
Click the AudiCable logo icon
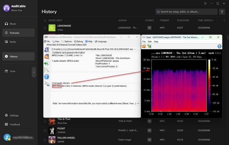tap(7, 8)
